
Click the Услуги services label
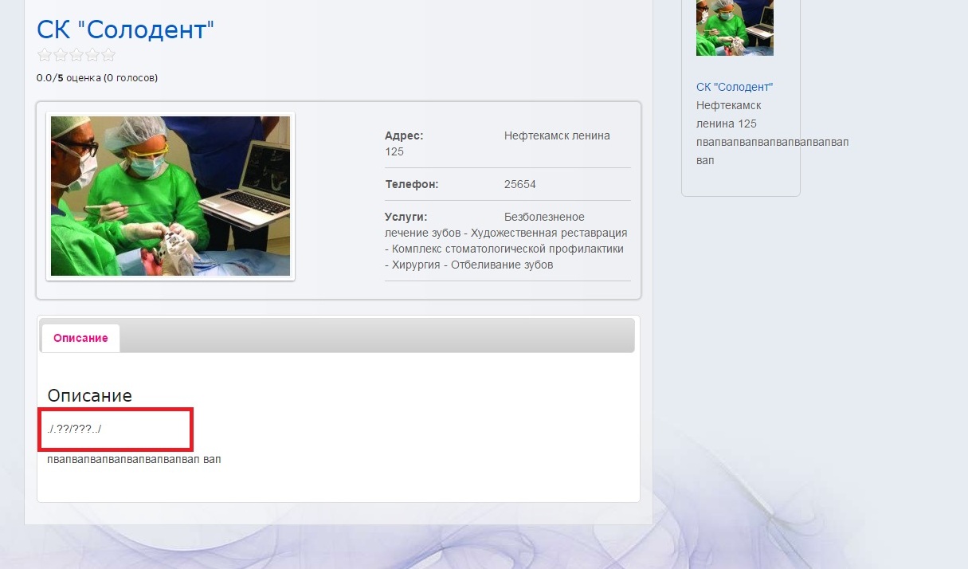pos(406,217)
